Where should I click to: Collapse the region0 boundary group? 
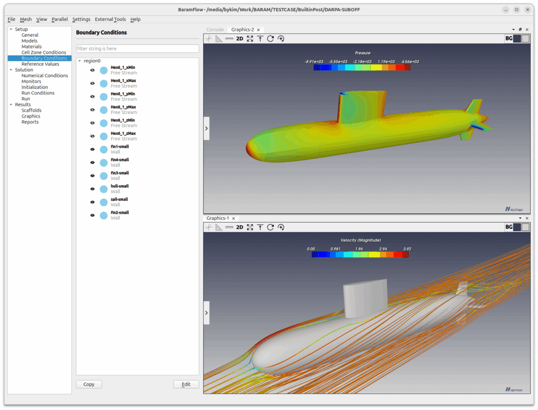80,61
